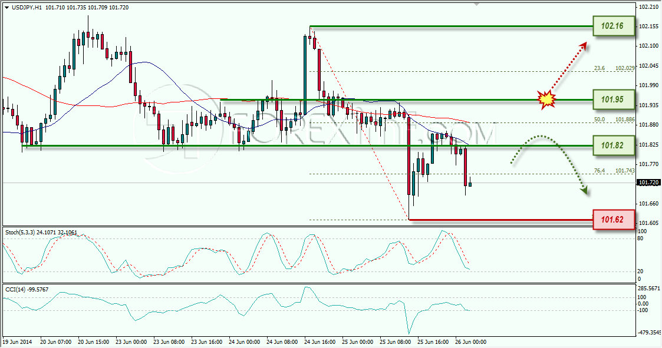Click the 25 Jun 08:00 time label
662x348 pixels.
[396, 342]
